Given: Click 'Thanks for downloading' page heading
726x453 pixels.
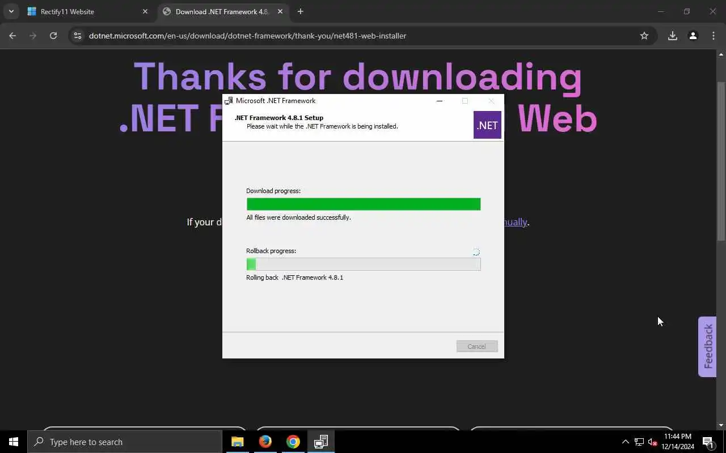Looking at the screenshot, I should click(x=358, y=76).
